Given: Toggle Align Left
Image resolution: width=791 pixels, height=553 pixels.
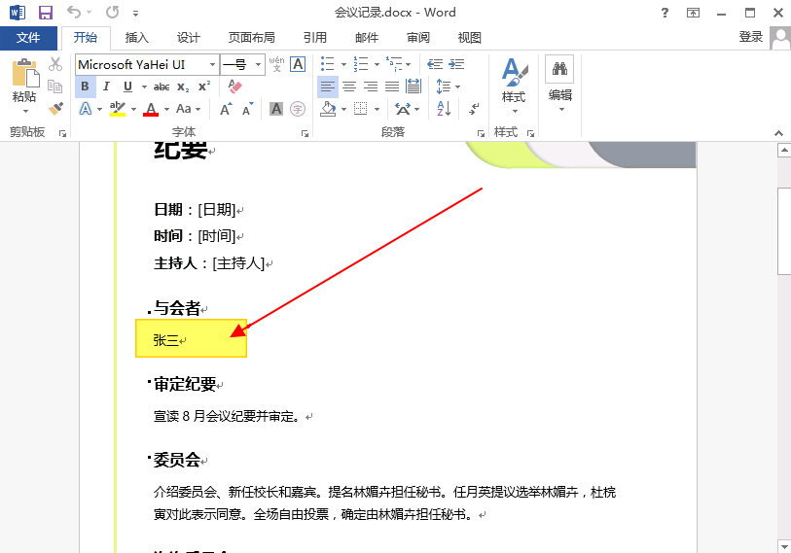Looking at the screenshot, I should (x=328, y=86).
